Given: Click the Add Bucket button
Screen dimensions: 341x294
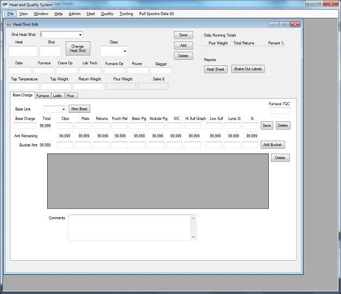Looking at the screenshot, I should coord(273,145).
